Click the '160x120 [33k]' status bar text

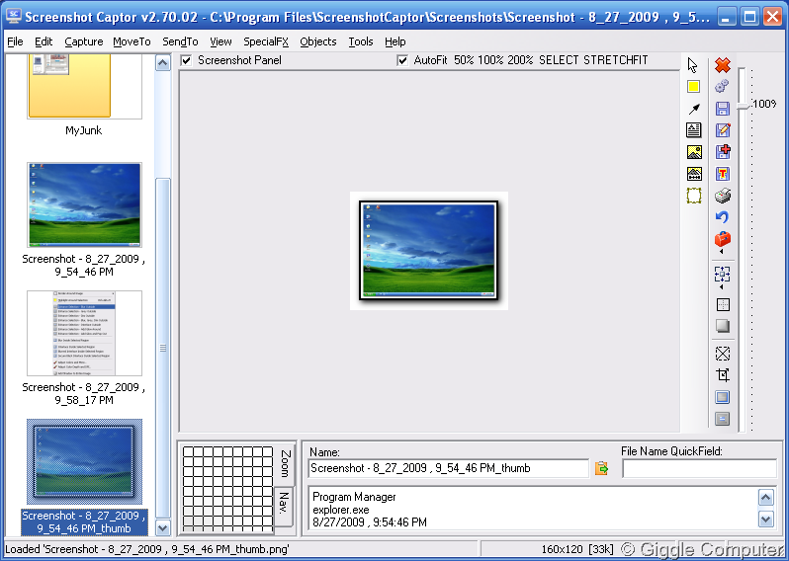pos(577,549)
